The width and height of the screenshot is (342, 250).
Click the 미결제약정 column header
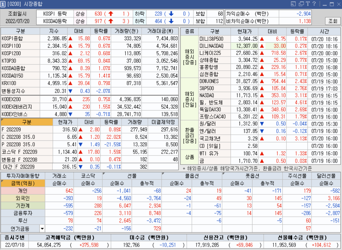(163, 122)
